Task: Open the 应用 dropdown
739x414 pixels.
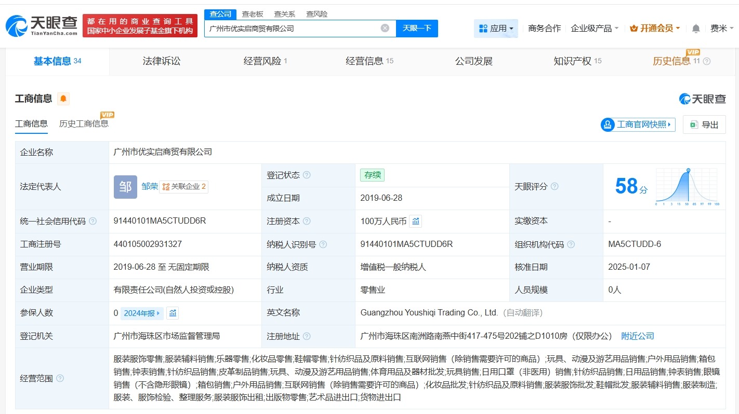Action: click(496, 29)
